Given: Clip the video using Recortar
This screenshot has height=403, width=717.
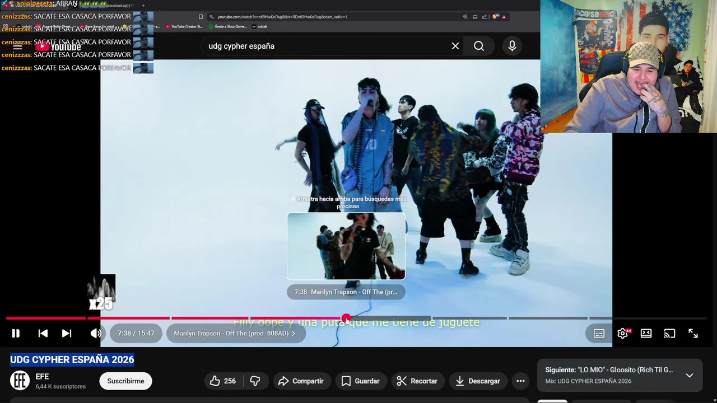Looking at the screenshot, I should (x=417, y=381).
